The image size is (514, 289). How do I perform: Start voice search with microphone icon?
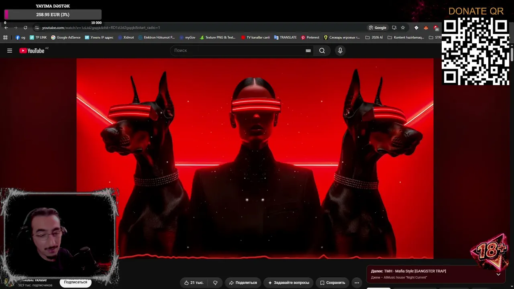point(340,51)
